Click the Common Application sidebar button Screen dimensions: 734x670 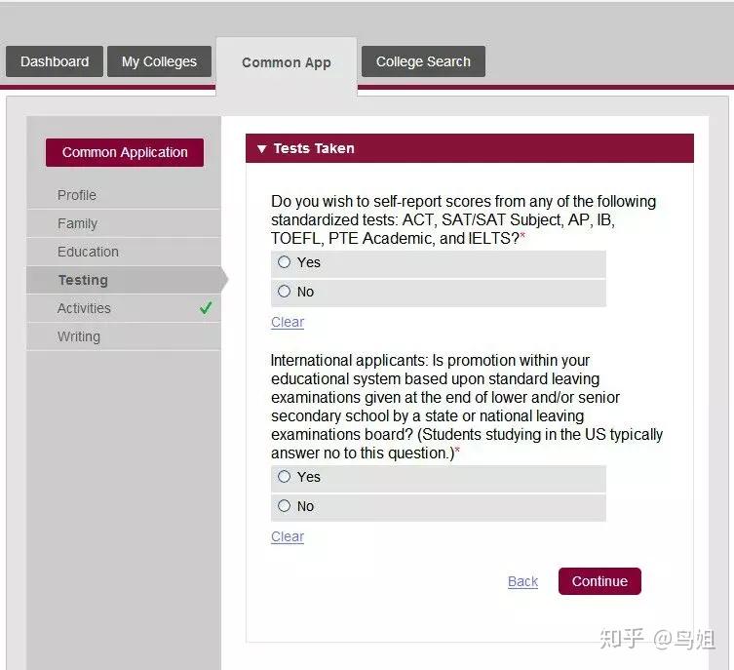pos(125,152)
